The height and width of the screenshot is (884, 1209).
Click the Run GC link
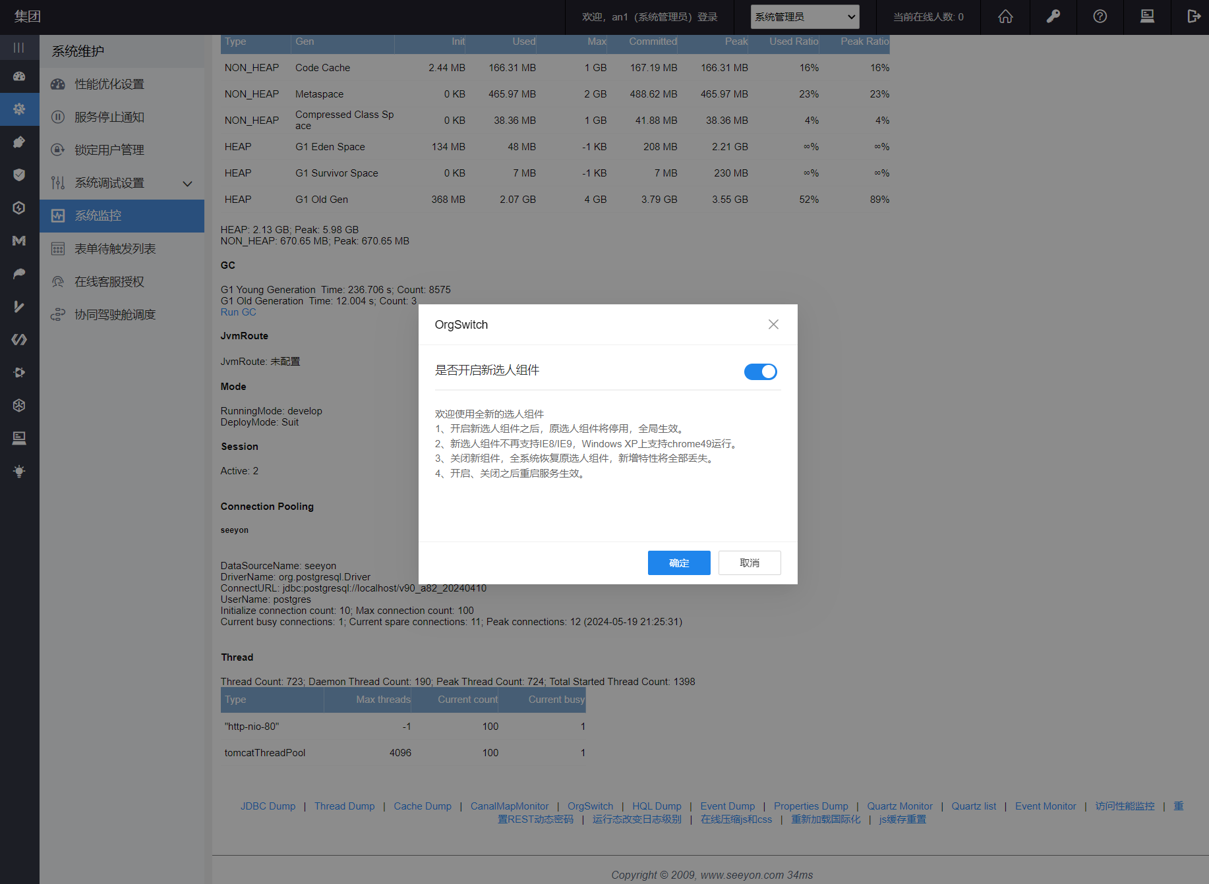point(238,312)
